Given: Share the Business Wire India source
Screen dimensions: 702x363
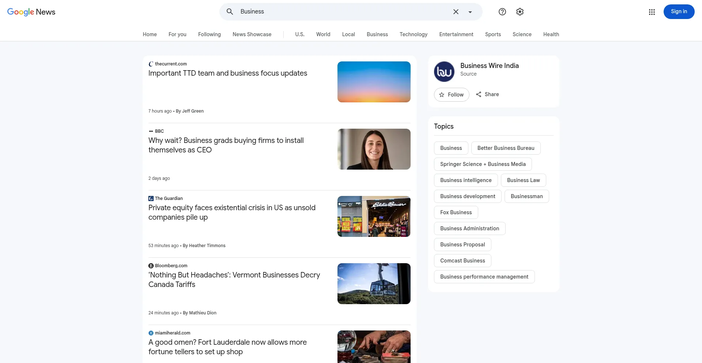Looking at the screenshot, I should point(487,94).
